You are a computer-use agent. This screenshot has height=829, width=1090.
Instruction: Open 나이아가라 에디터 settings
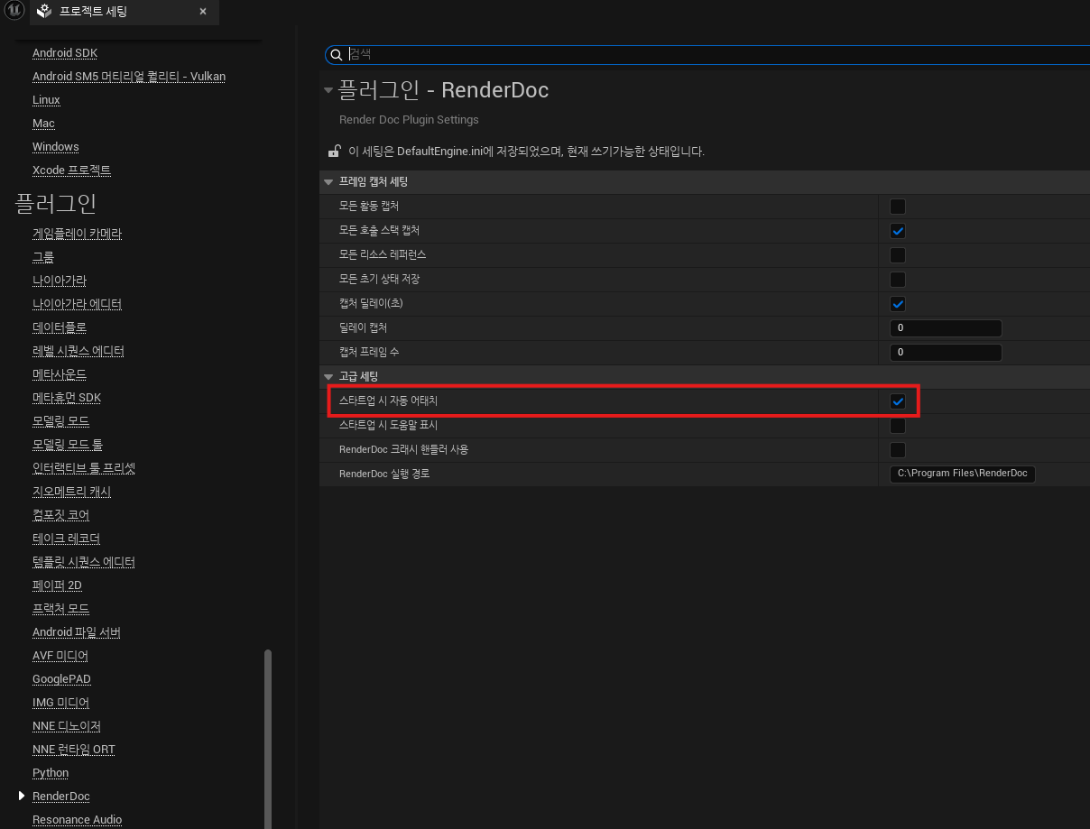77,304
